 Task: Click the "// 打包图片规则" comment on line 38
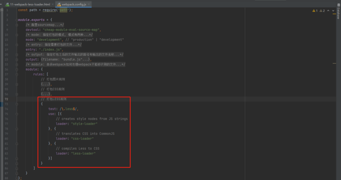click(x=53, y=79)
